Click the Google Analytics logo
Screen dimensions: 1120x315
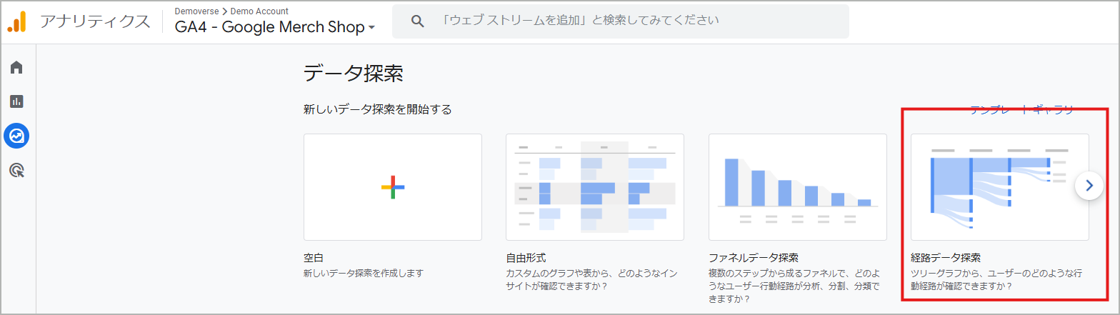pos(16,21)
